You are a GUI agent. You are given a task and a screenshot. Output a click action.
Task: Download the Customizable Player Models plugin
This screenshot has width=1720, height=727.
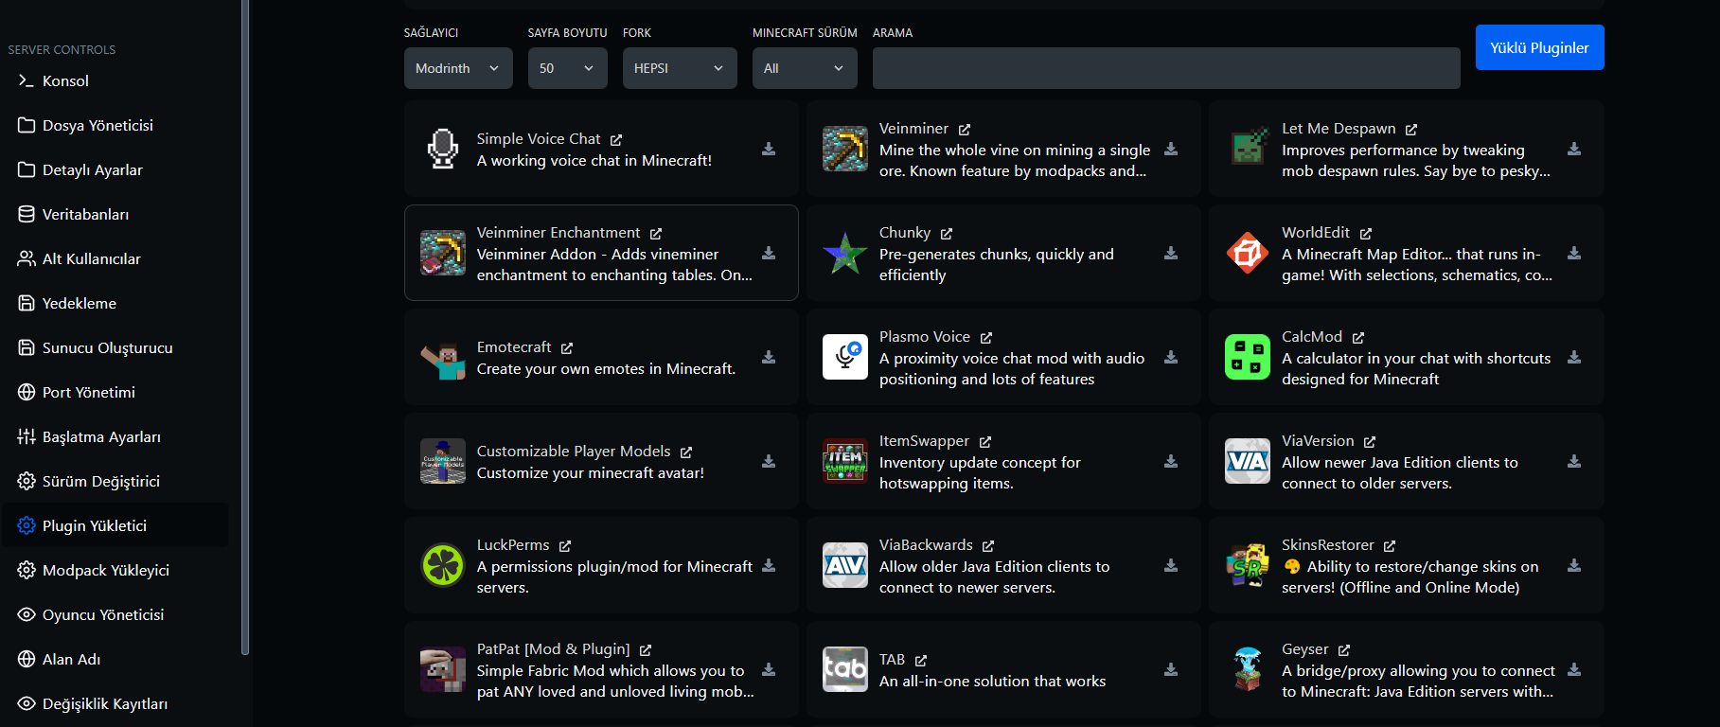769,461
